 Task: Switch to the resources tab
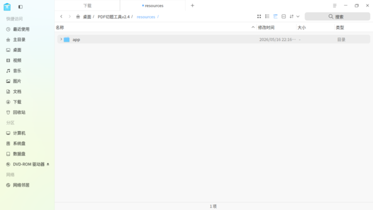[153, 5]
